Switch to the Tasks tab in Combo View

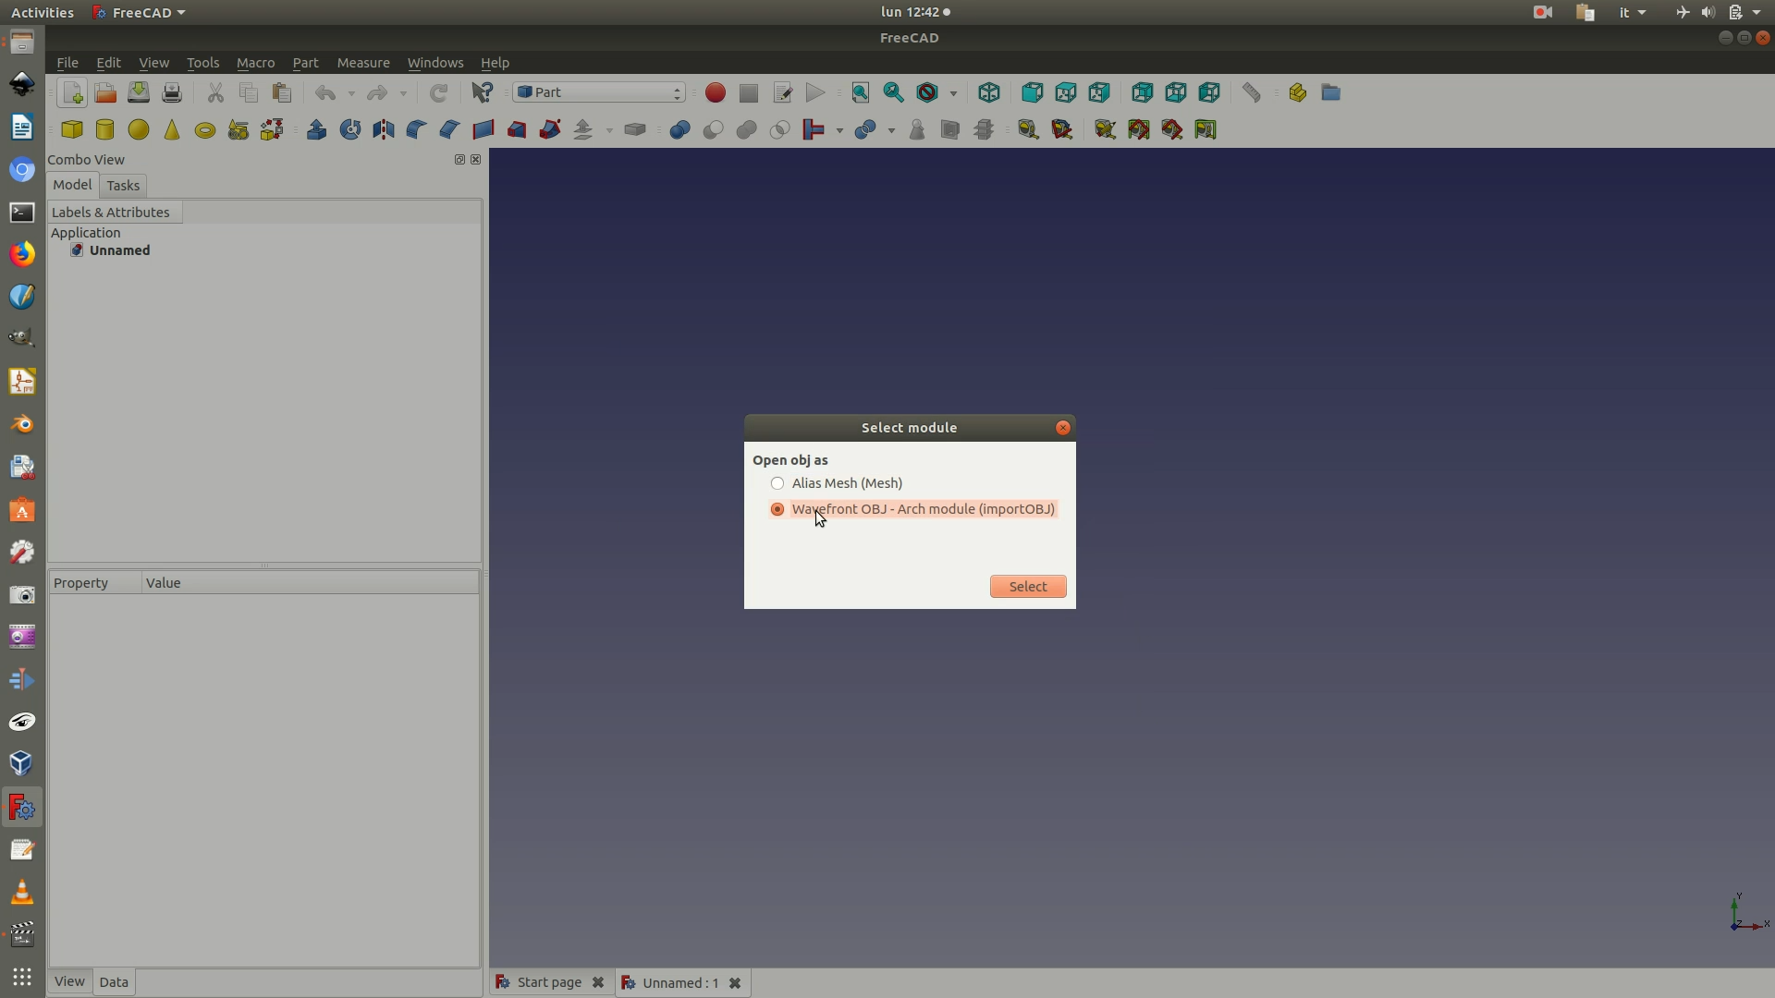point(123,186)
